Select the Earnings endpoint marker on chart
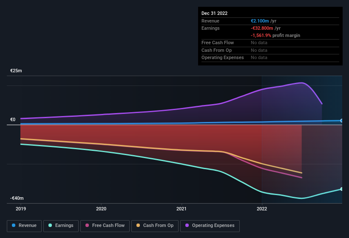 click(342, 189)
